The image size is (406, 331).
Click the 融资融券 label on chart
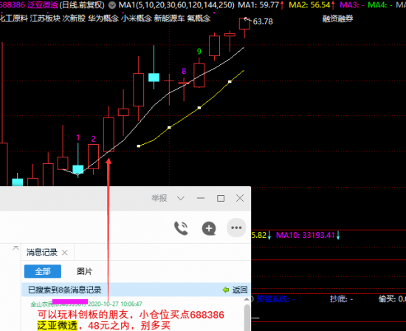click(x=337, y=18)
